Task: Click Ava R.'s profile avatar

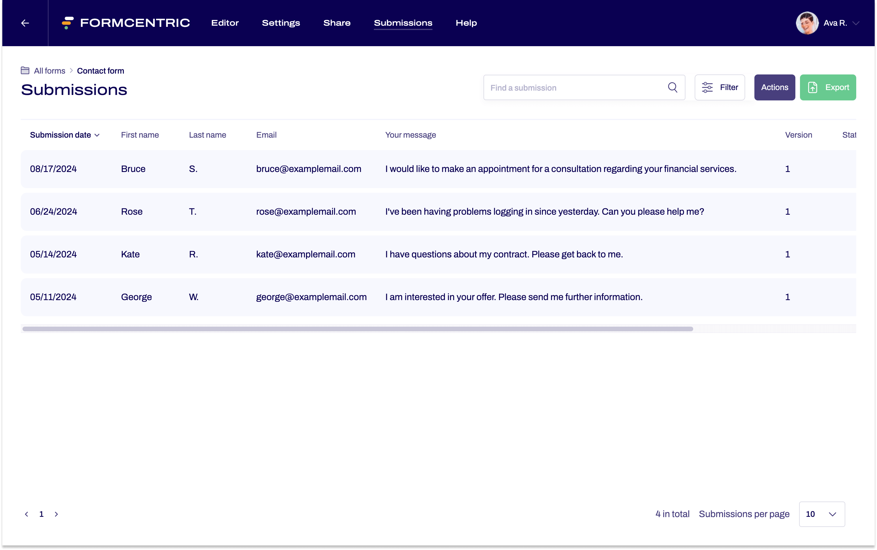Action: [807, 23]
